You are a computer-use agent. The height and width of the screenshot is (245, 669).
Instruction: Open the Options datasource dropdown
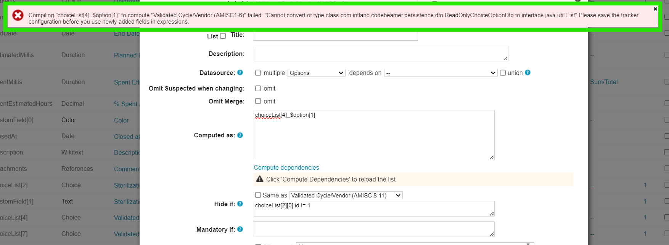coord(316,73)
